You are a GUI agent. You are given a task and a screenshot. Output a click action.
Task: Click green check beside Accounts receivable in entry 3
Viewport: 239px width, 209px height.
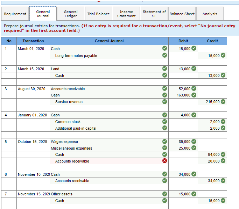tap(164, 88)
